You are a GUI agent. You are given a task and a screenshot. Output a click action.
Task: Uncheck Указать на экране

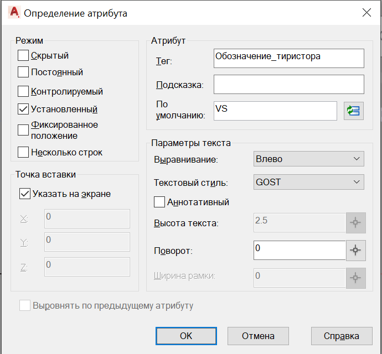point(25,194)
